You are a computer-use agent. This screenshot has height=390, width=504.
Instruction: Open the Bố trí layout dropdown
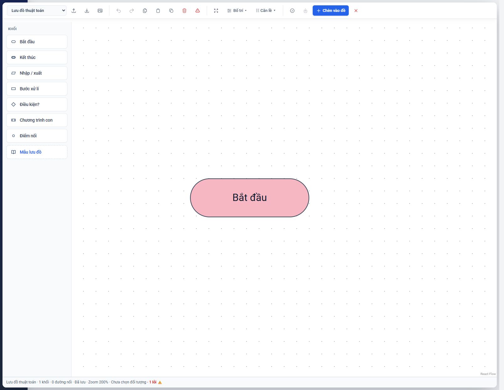pos(237,11)
